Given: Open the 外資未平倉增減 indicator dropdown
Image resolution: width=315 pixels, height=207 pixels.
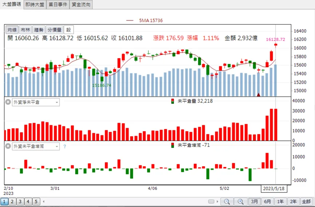Looking at the screenshot, I should [x=36, y=146].
